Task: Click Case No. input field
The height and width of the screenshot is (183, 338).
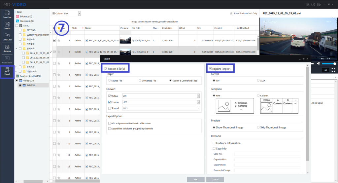Action: point(267,154)
